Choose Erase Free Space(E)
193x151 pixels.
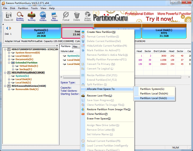pyautogui.click(x=107, y=119)
